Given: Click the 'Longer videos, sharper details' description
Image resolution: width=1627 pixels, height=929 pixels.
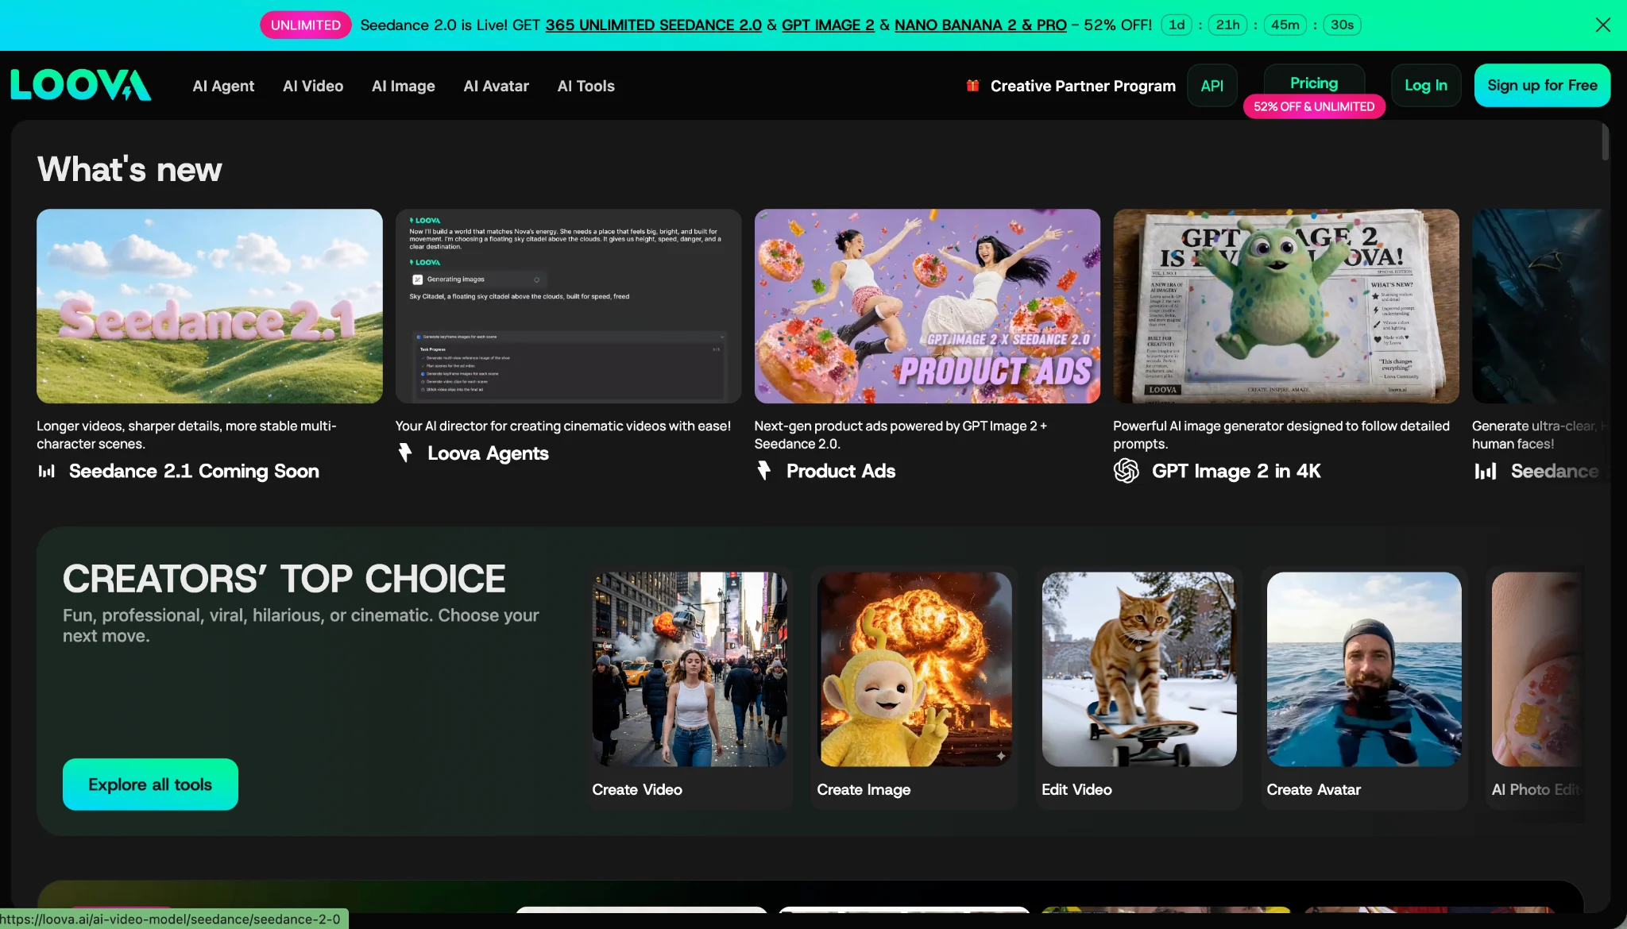Looking at the screenshot, I should [187, 434].
